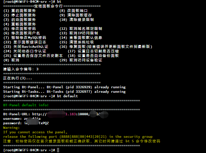Image resolution: width=206 pixels, height=153 pixels.
Task: Click the 'password:' line
Action: (x=26, y=123)
